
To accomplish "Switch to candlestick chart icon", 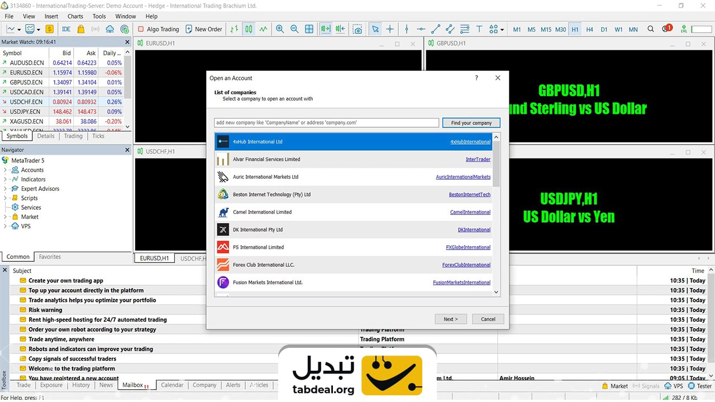I will point(249,29).
